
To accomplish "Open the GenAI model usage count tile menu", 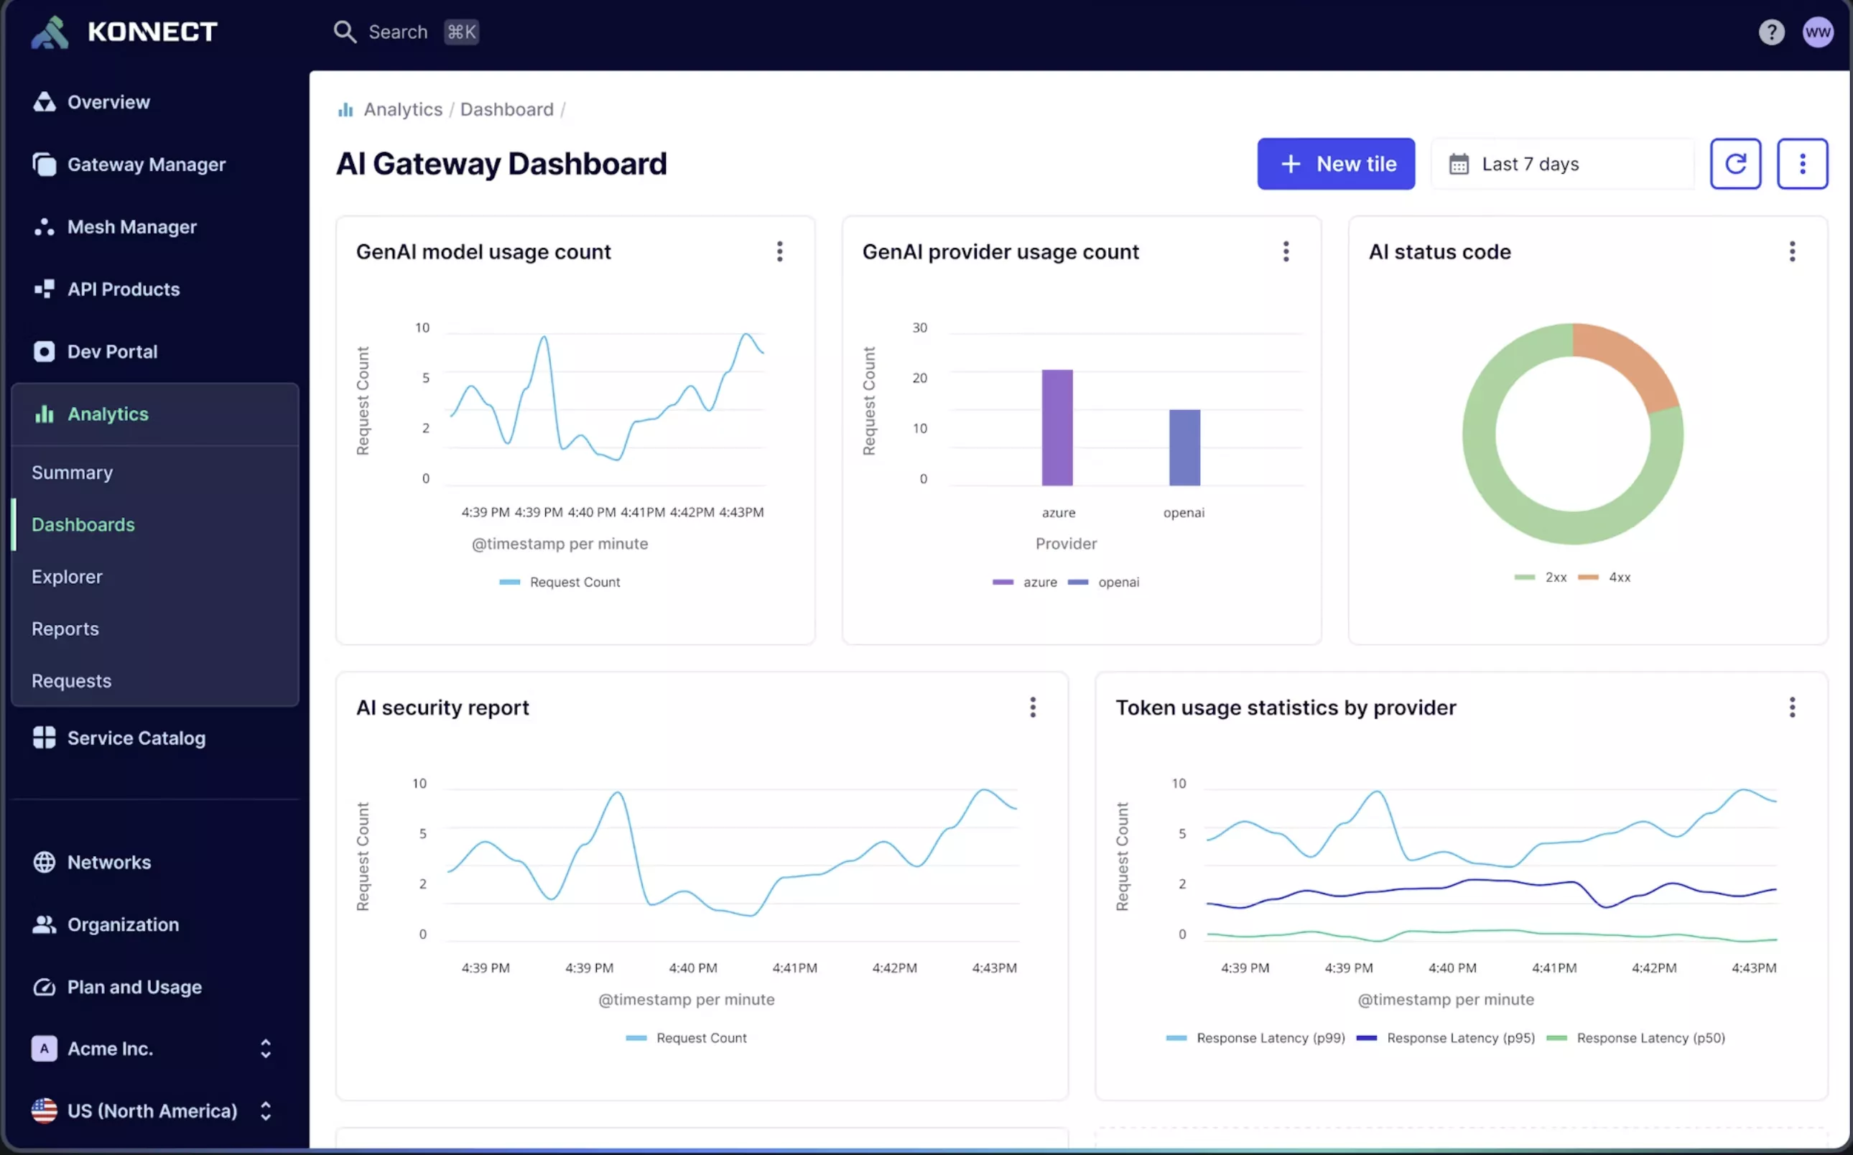I will [x=780, y=251].
